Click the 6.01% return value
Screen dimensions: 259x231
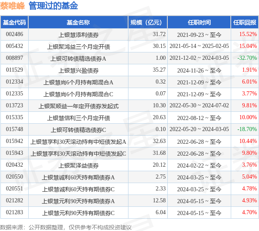[x=250, y=82]
